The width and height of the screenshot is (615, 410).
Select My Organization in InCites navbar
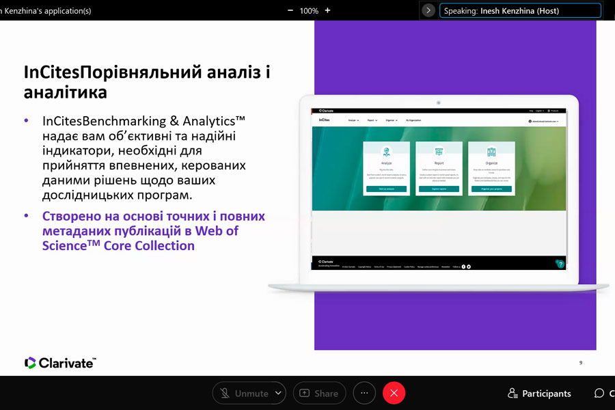413,120
